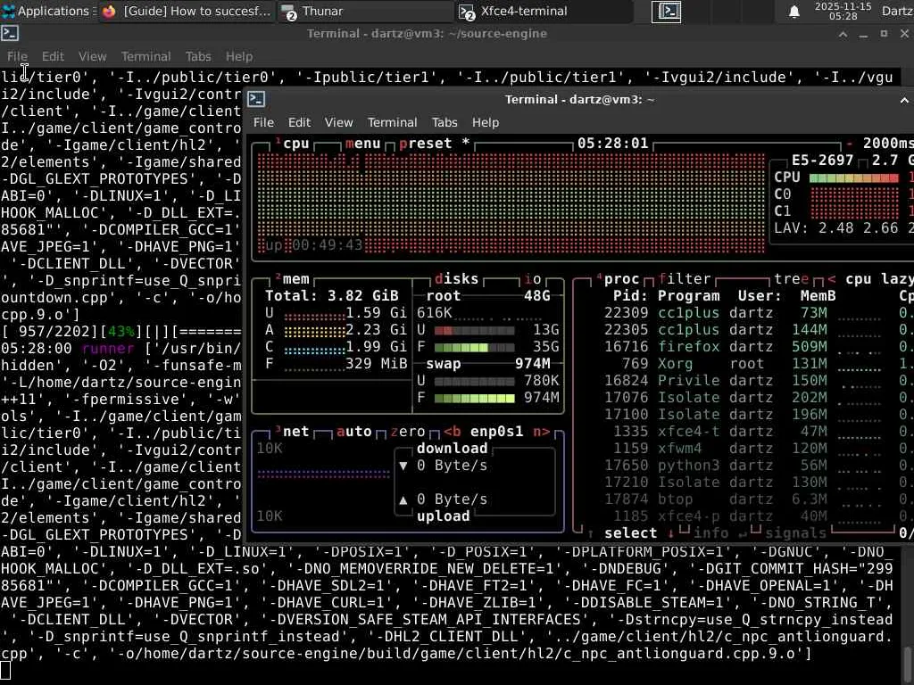Click select at bottom of proc box
This screenshot has height=685, width=914.
pos(630,533)
